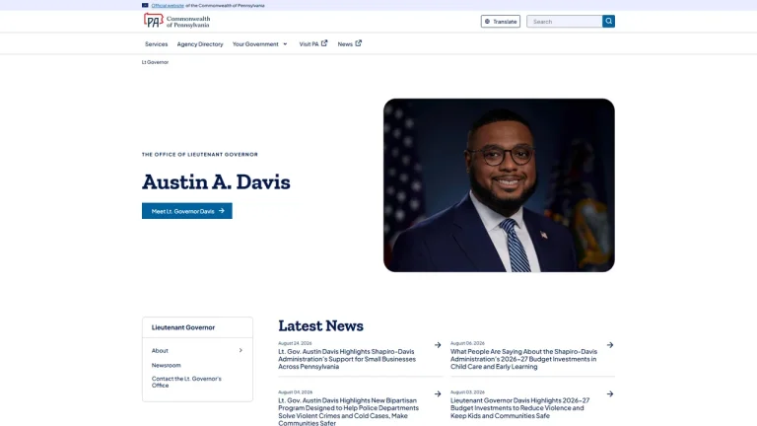Click arrow beside Reduce Violence budget news

pyautogui.click(x=610, y=393)
